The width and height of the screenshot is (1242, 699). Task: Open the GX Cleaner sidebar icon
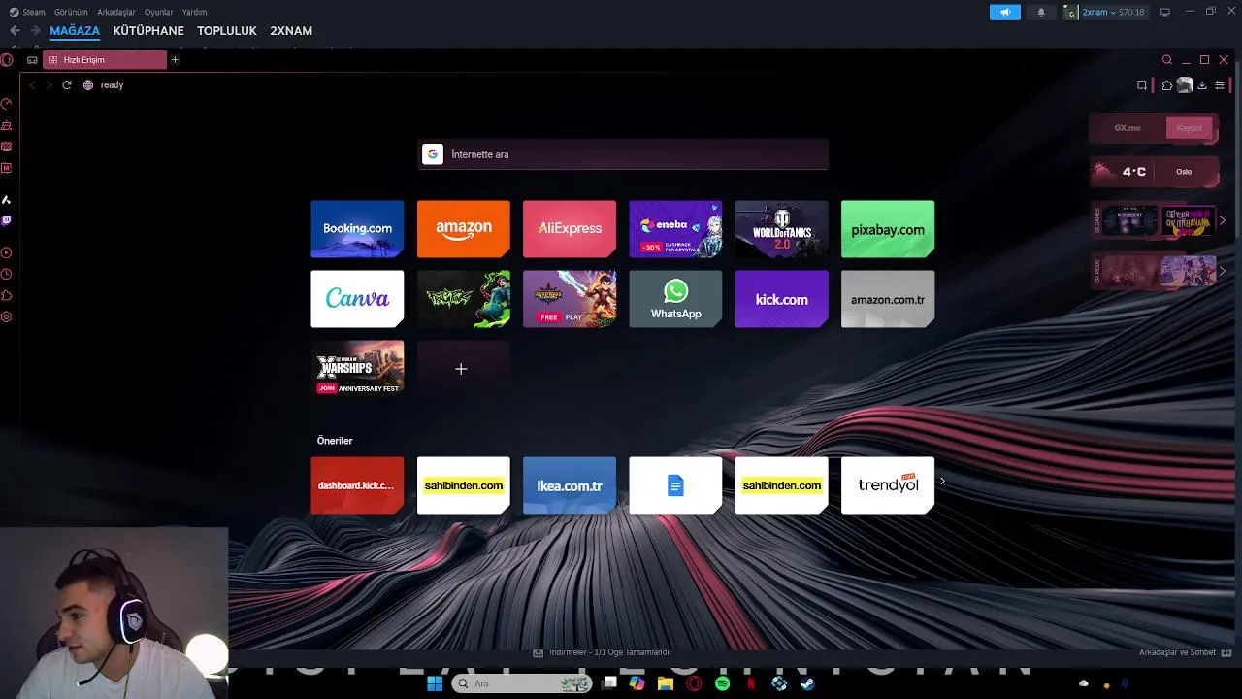tap(6, 125)
